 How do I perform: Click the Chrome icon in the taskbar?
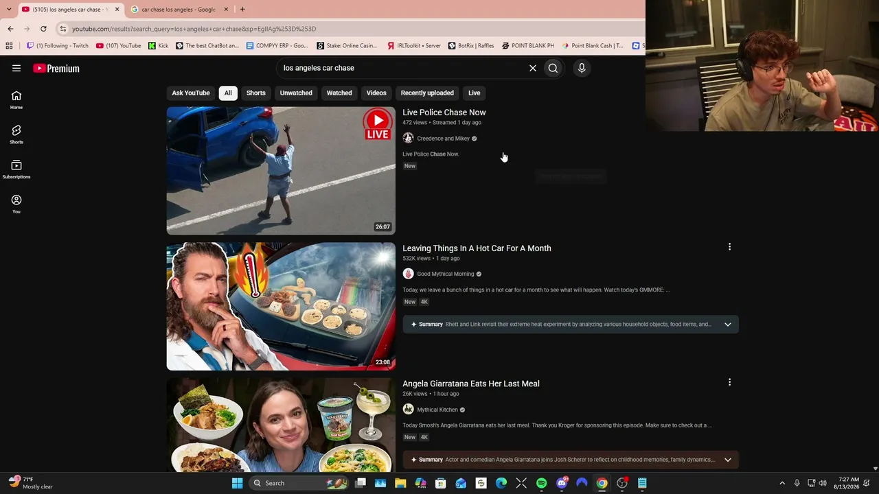click(602, 483)
